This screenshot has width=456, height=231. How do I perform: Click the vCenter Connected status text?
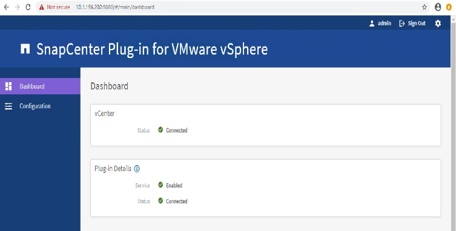(176, 131)
